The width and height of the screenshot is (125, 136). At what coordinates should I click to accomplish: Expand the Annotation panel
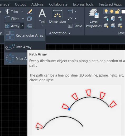[60, 33]
